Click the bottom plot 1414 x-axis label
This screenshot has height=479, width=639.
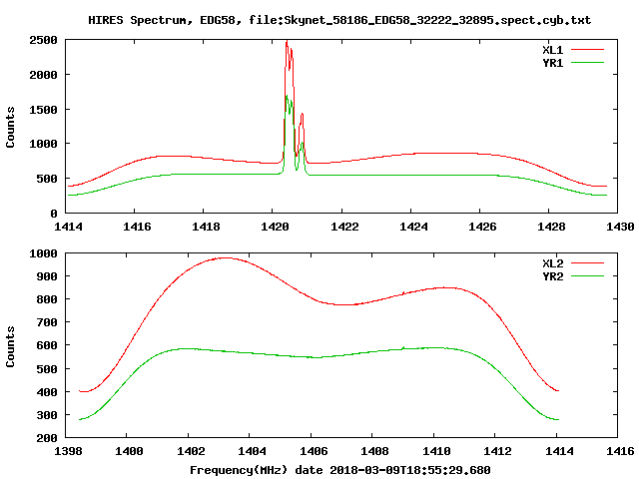(x=559, y=451)
